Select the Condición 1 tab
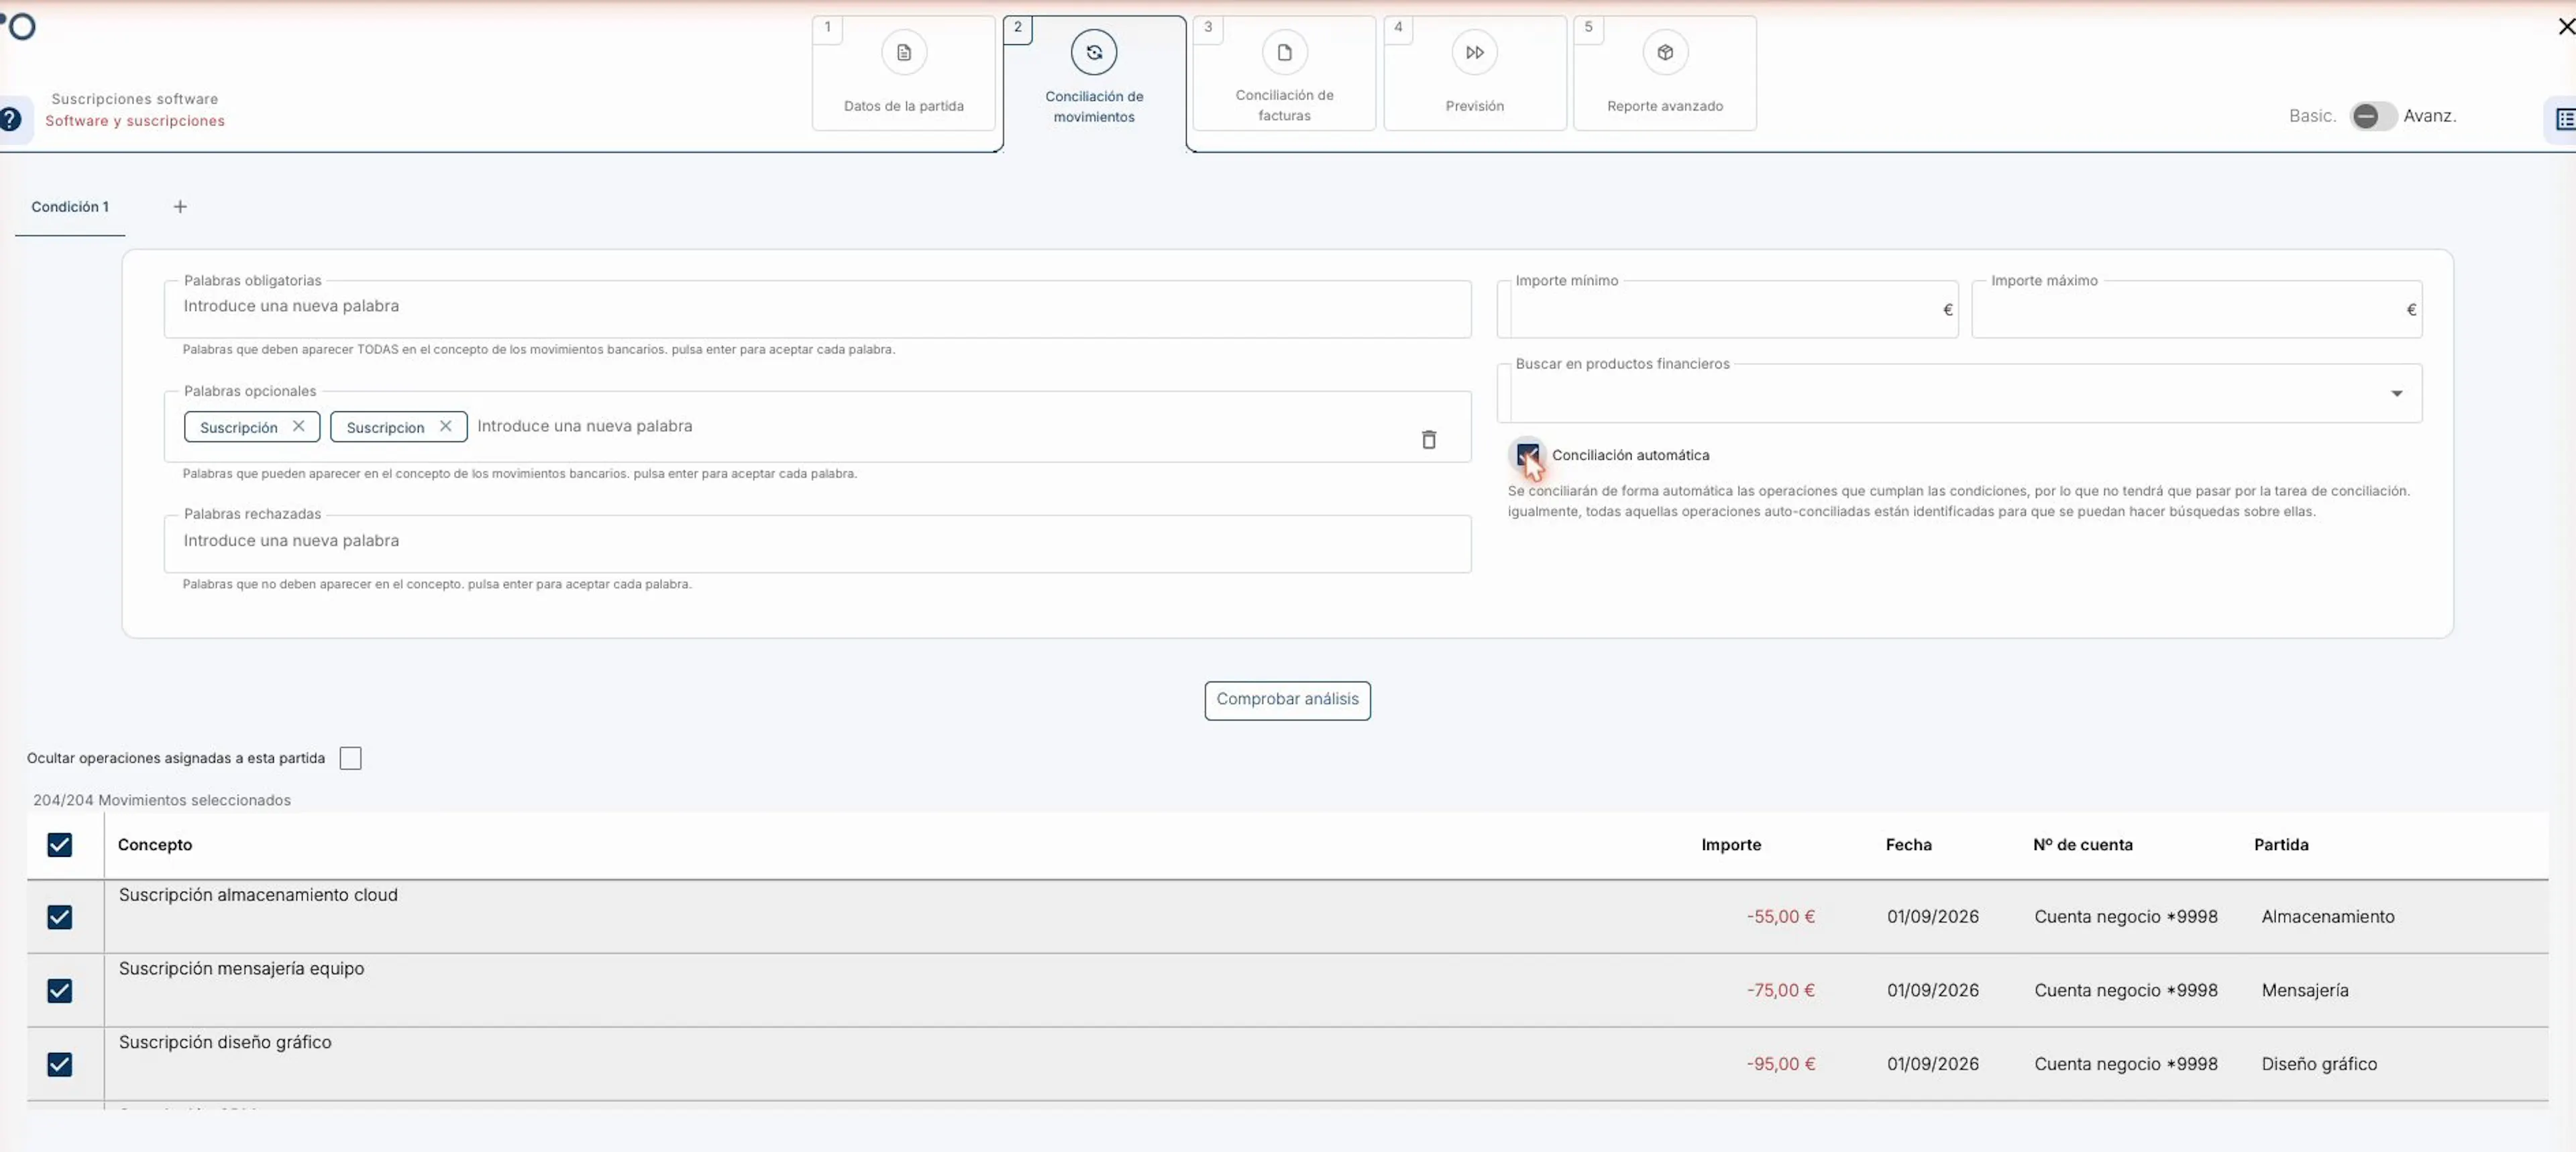This screenshot has height=1152, width=2576. point(70,207)
